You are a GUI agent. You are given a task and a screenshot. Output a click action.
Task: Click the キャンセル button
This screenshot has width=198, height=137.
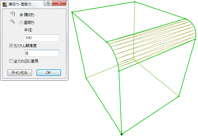click(20, 73)
